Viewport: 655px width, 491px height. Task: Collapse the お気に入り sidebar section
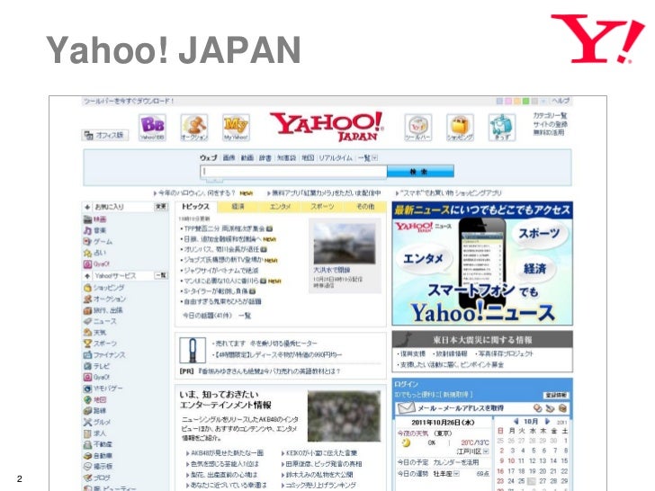[87, 207]
